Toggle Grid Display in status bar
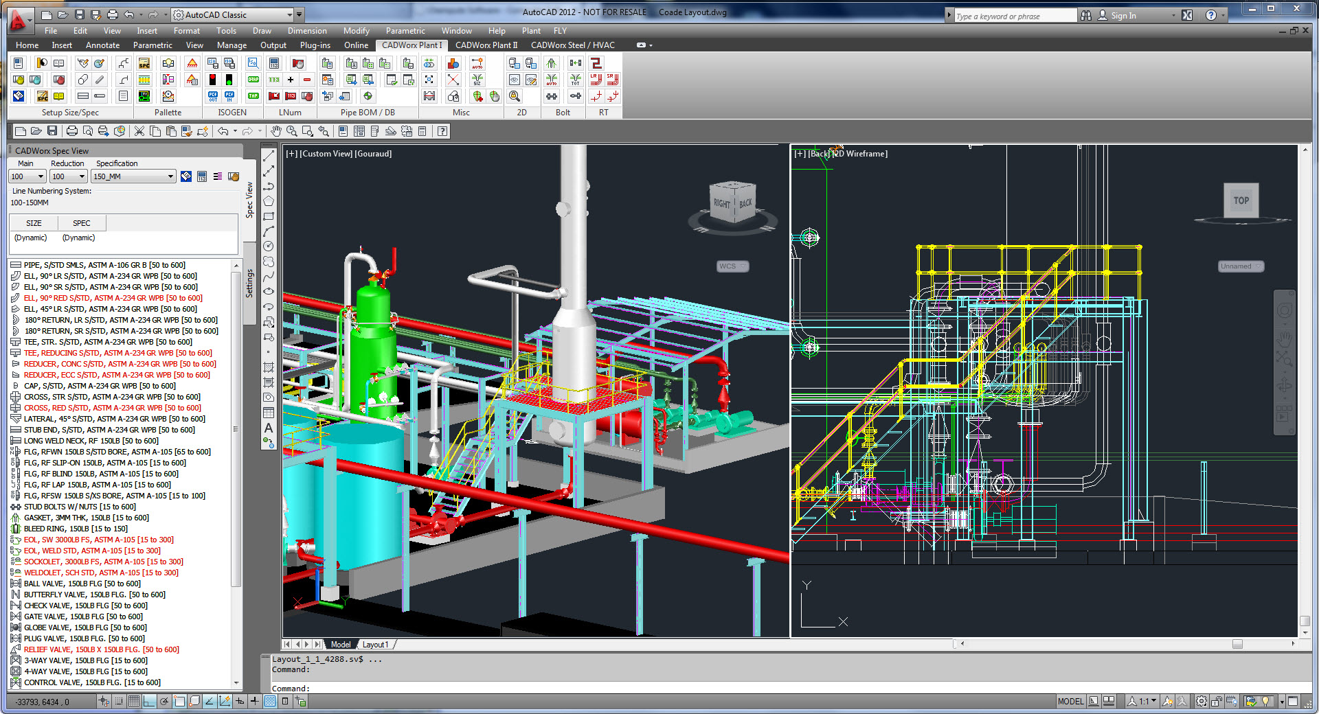The width and height of the screenshot is (1319, 714). (134, 701)
